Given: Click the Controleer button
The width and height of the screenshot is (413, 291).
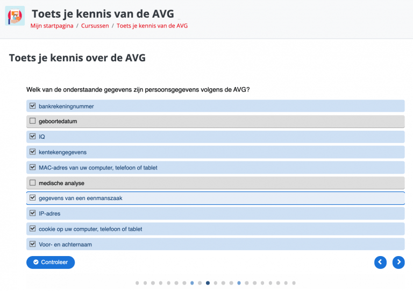Looking at the screenshot, I should 51,262.
